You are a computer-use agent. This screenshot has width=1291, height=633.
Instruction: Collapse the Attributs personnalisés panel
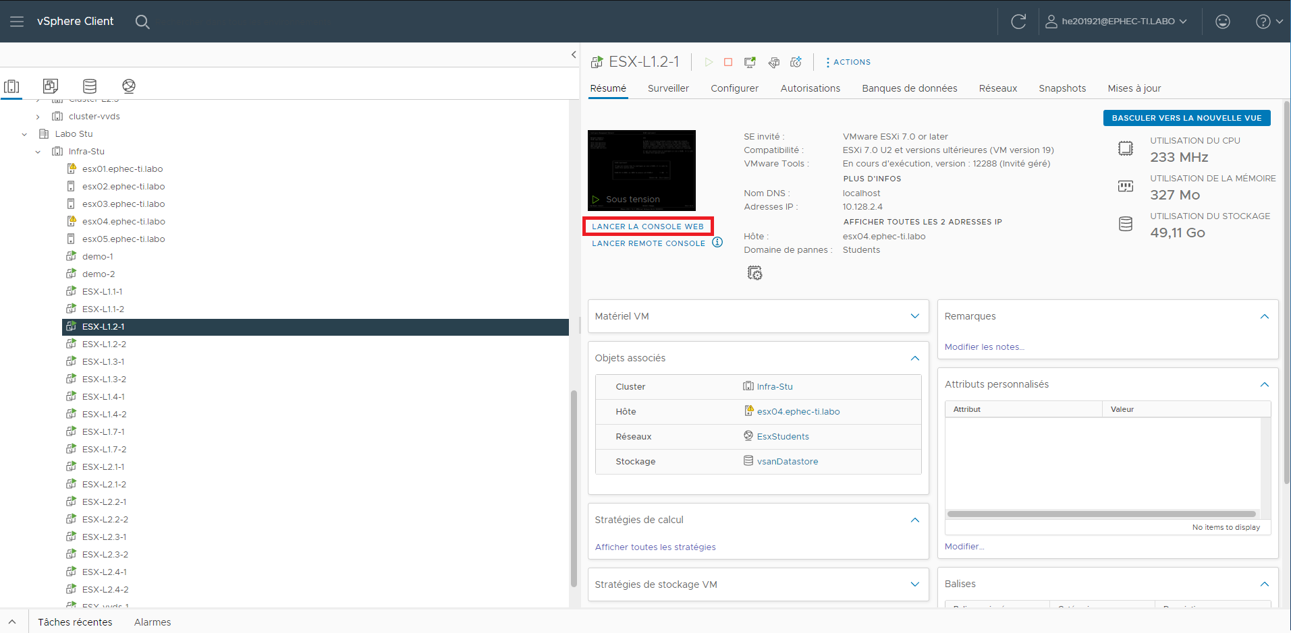(1264, 384)
